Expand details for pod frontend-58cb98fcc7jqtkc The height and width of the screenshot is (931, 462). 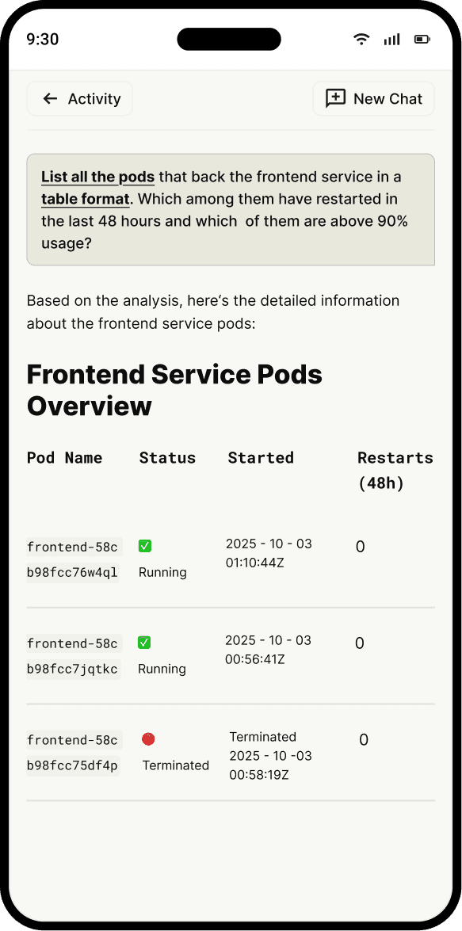(x=73, y=655)
